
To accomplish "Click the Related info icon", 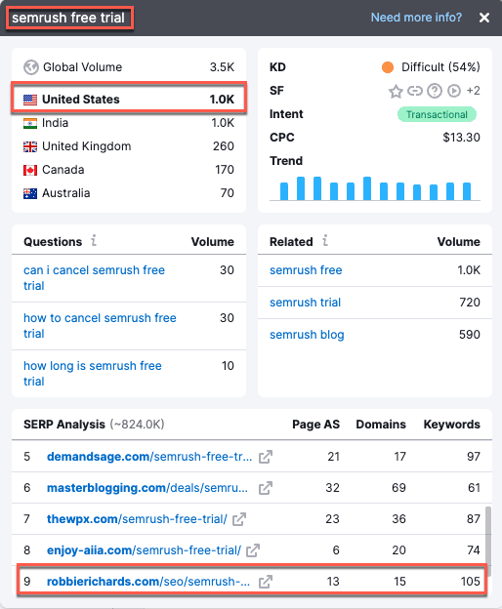I will (x=325, y=240).
